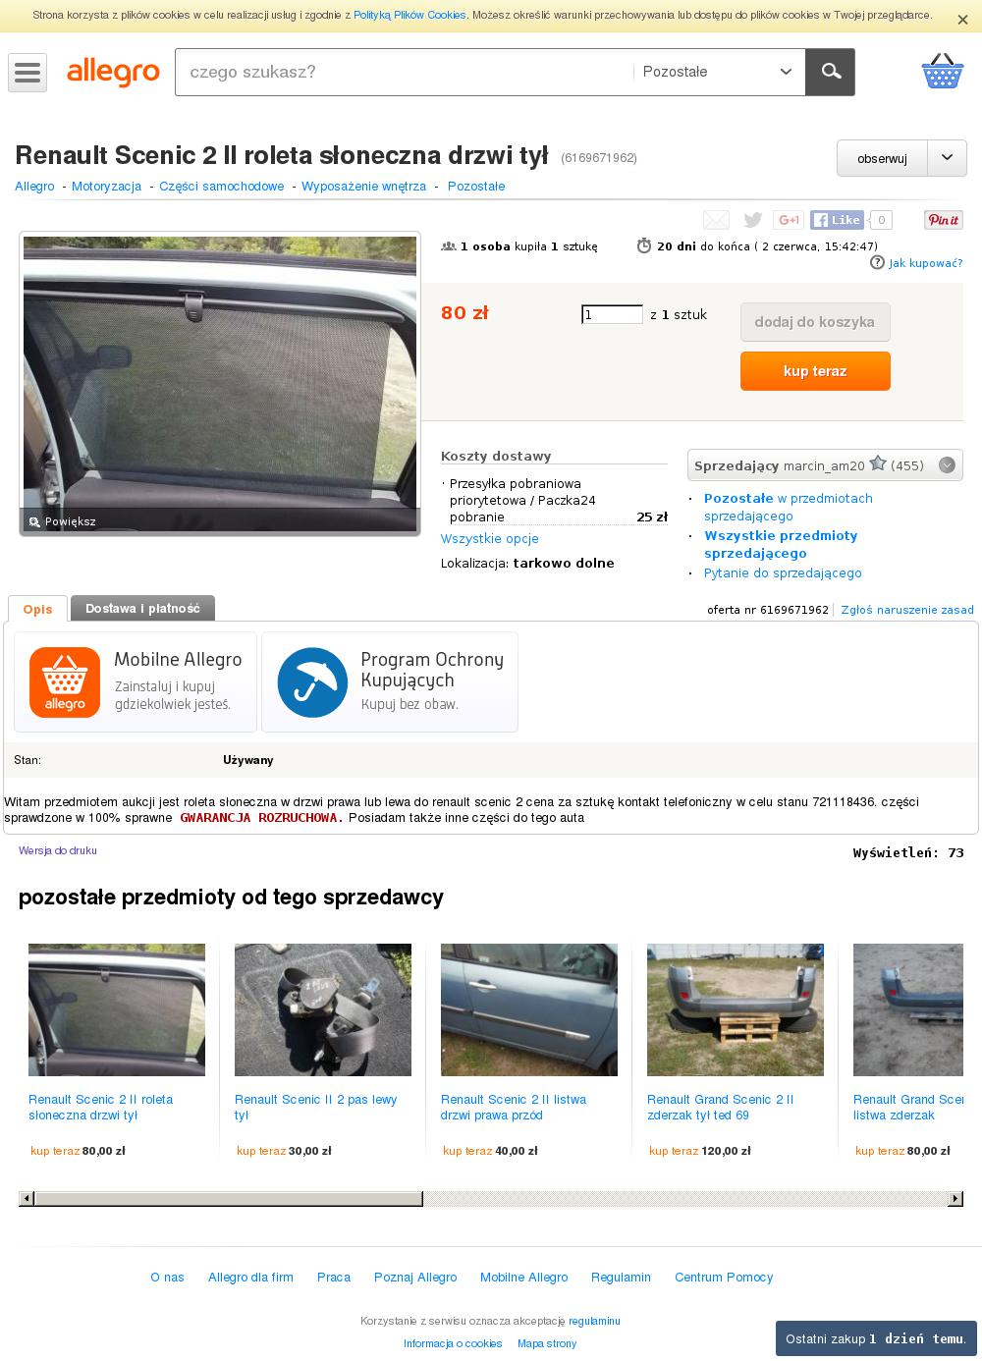
Task: Click the Facebook Like button
Action: click(x=837, y=220)
